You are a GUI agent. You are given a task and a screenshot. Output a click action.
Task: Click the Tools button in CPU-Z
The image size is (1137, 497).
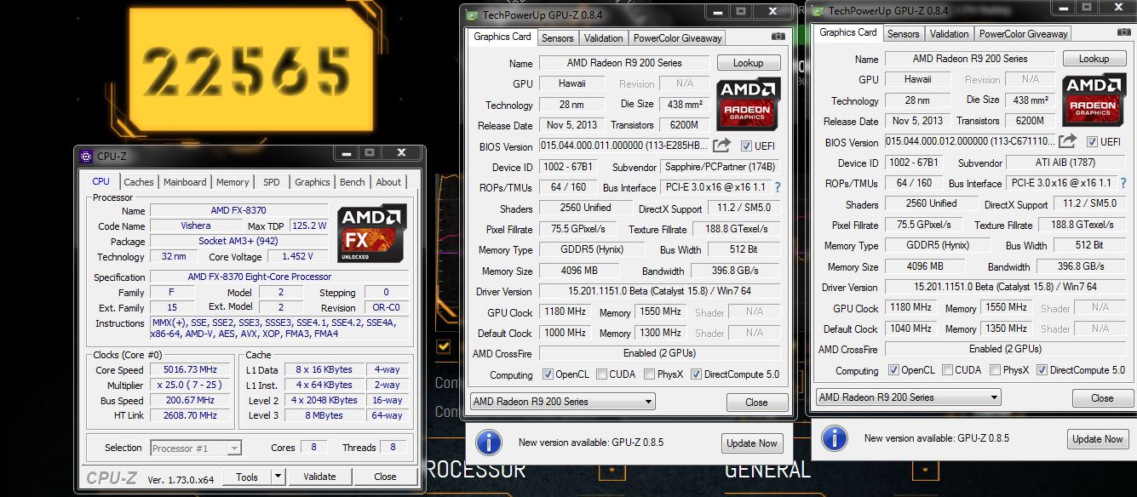247,477
